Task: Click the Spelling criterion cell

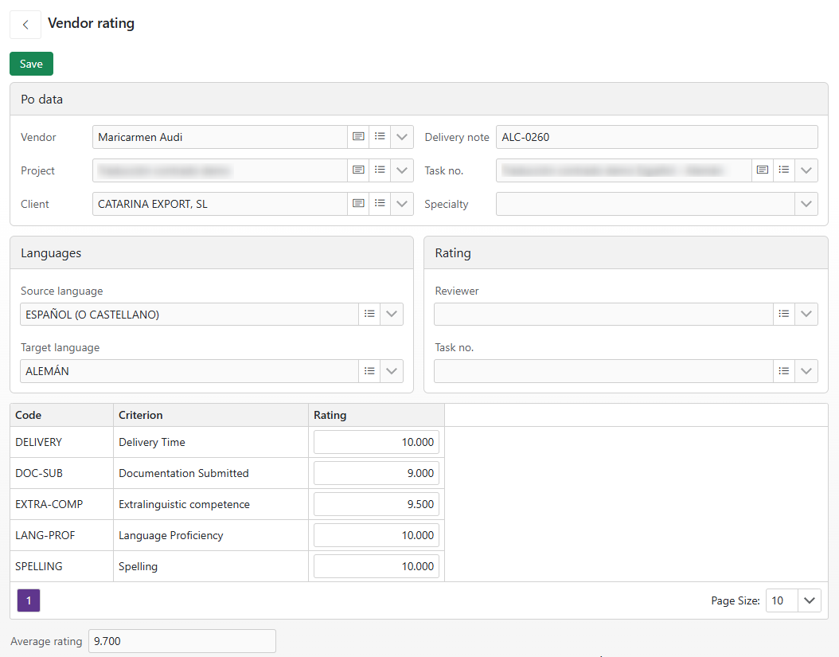Action: [x=211, y=566]
